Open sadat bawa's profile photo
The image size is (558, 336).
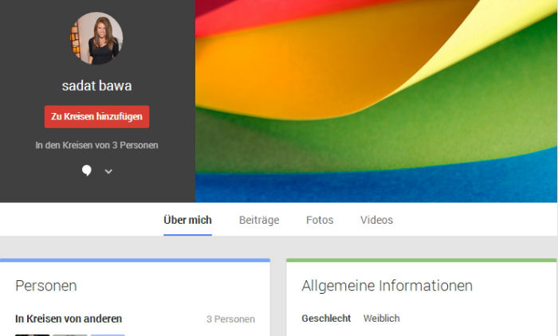(x=96, y=38)
